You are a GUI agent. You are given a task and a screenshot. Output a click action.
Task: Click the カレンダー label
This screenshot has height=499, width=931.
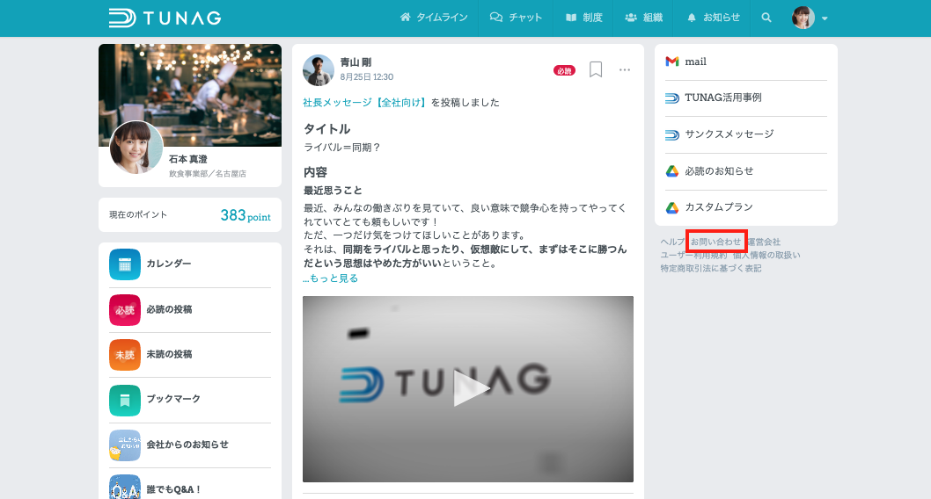[x=169, y=264]
